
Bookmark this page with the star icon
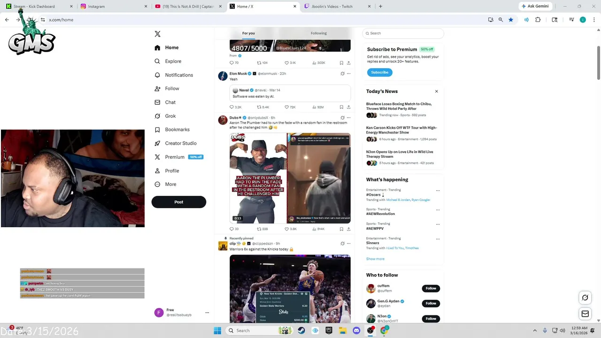(511, 20)
